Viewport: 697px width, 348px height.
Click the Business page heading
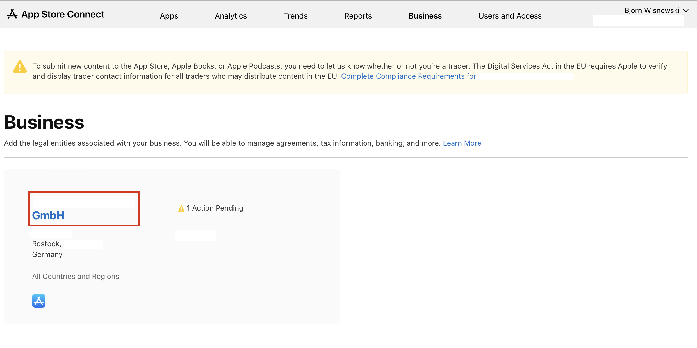tap(44, 122)
